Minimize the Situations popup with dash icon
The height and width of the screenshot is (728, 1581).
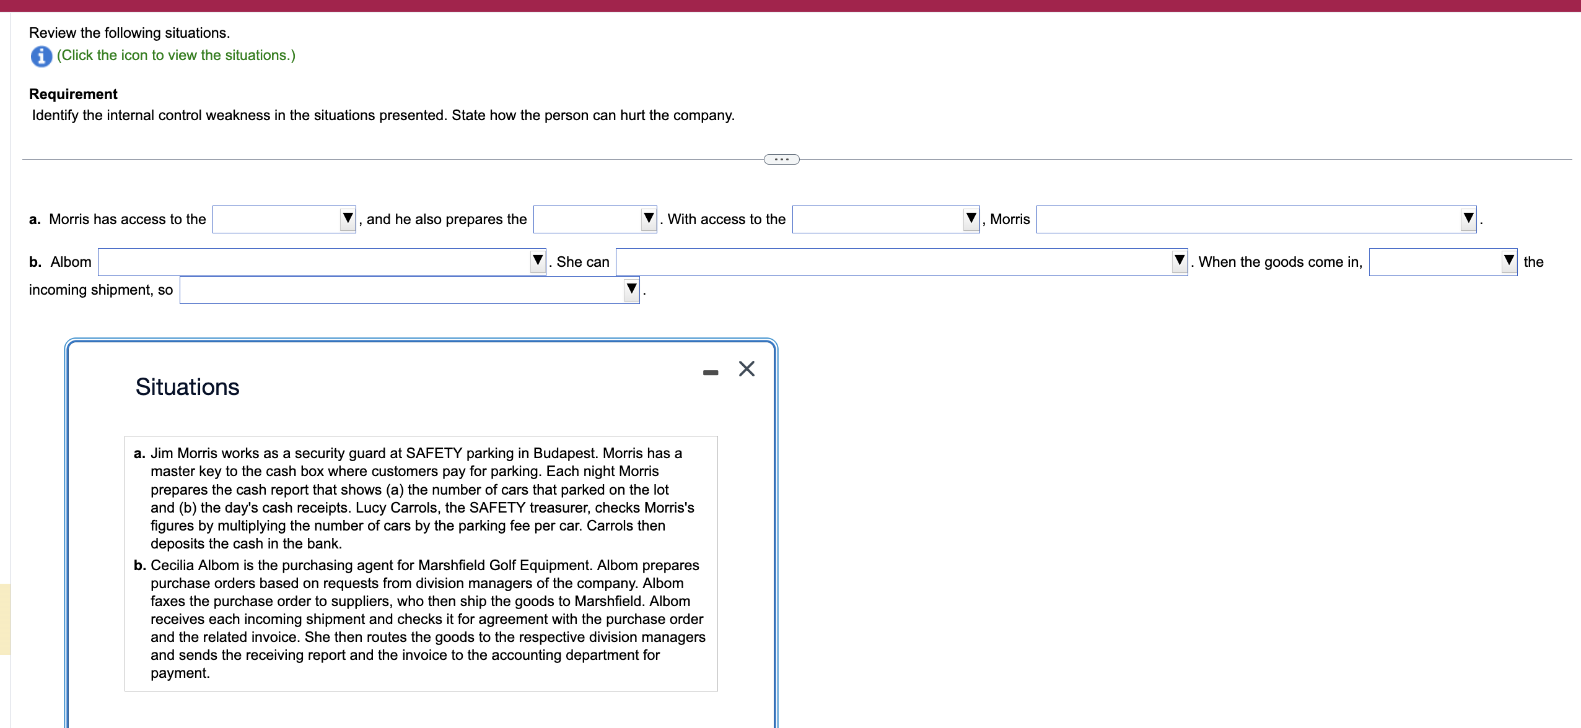point(710,372)
